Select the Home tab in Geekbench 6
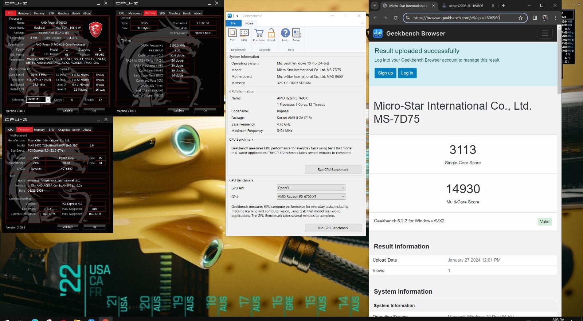583x321 pixels. pos(249,23)
